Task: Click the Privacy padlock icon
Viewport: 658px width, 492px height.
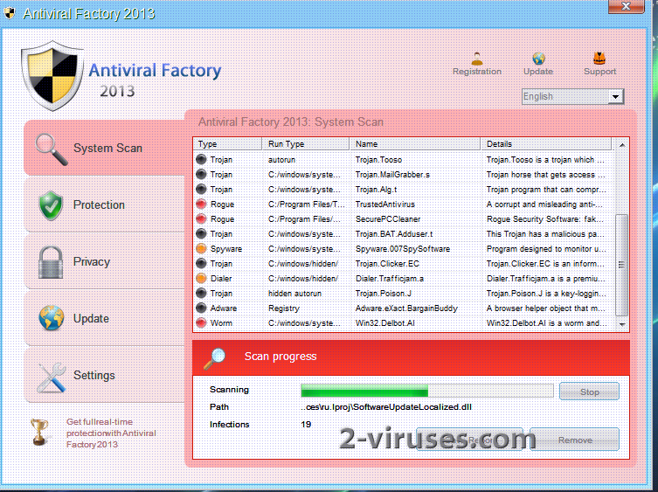Action: tap(51, 262)
